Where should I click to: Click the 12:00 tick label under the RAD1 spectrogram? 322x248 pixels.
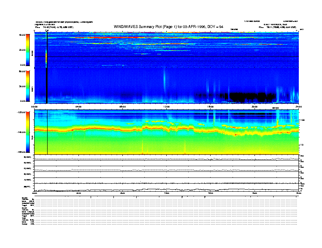(166, 107)
